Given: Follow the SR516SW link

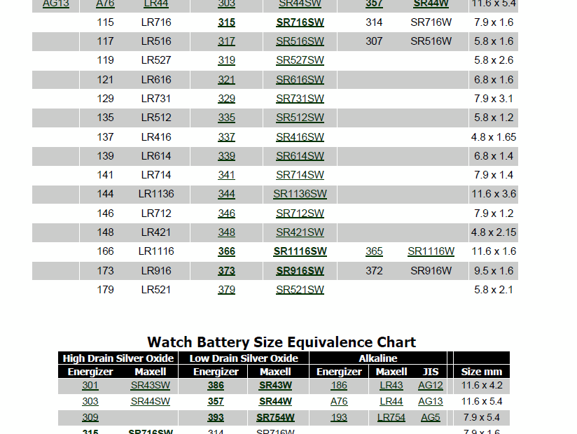Looking at the screenshot, I should click(x=300, y=41).
